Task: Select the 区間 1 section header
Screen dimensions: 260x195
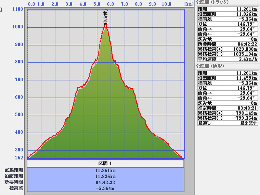Action: 105,163
